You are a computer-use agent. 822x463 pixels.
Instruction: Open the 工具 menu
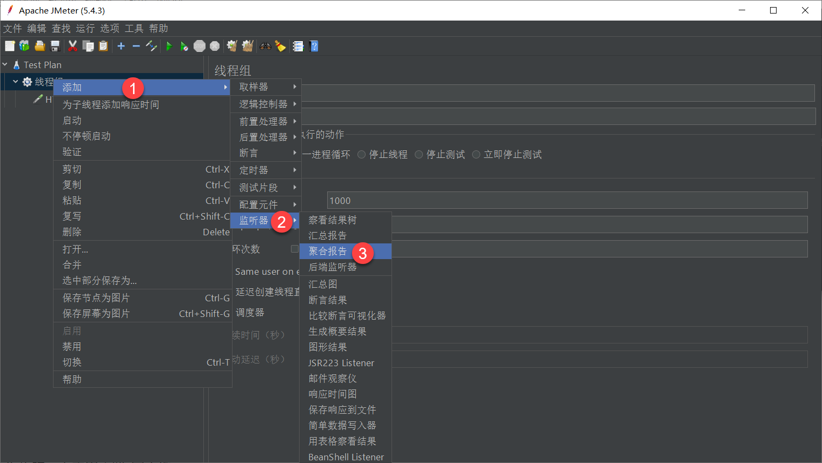click(x=134, y=29)
